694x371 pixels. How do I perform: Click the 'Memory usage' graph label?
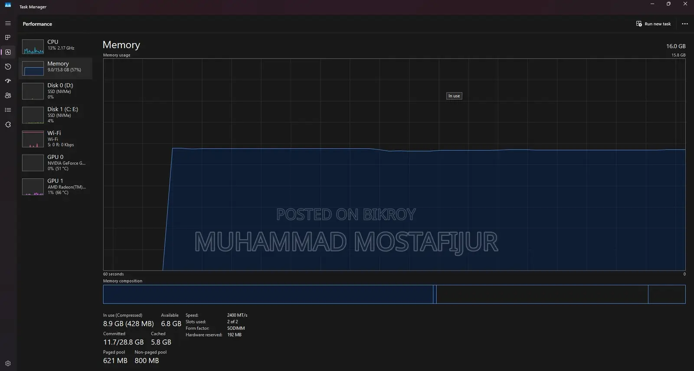(x=117, y=55)
